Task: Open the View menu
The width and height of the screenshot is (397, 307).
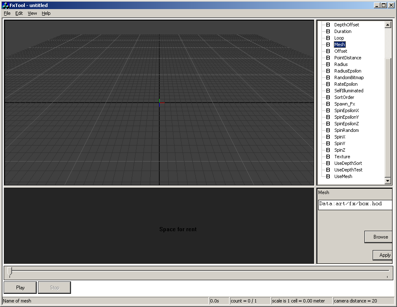Action: (x=32, y=13)
